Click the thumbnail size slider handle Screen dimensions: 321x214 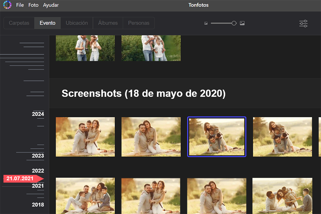coord(234,23)
